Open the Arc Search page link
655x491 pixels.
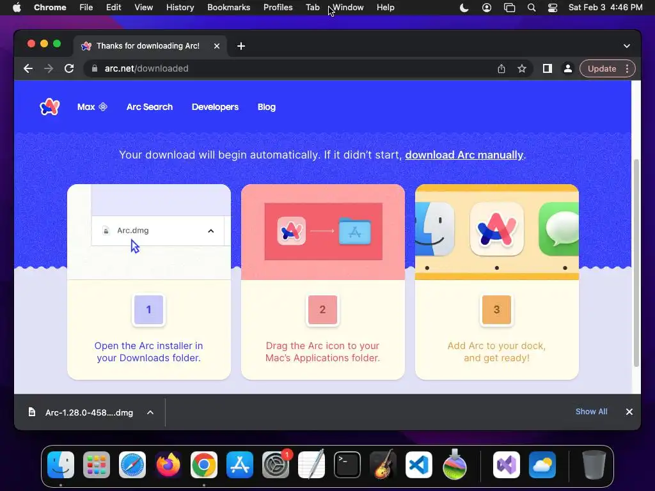[x=150, y=107]
